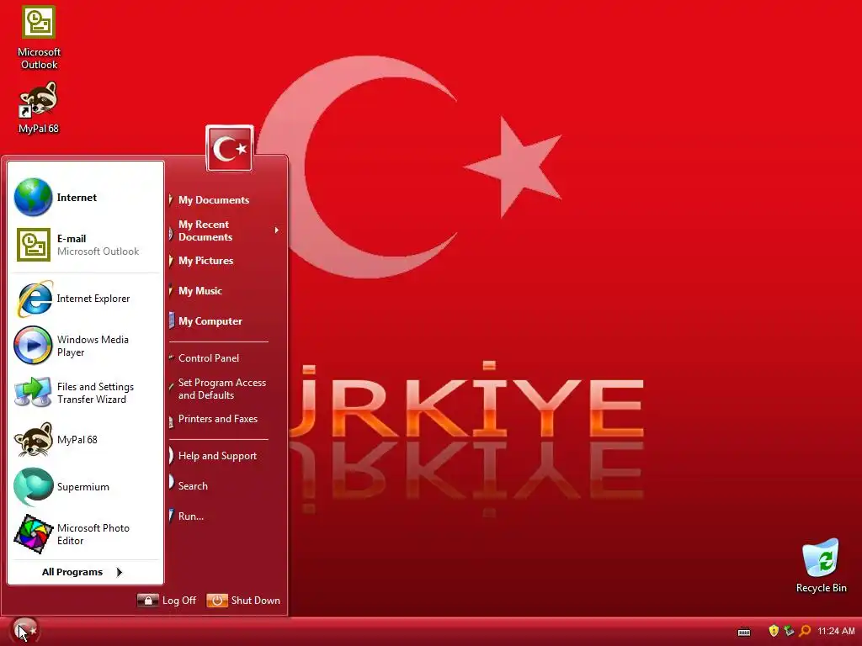The width and height of the screenshot is (862, 646).
Task: Open the MyPal 68 desktop shortcut
Action: (x=39, y=109)
